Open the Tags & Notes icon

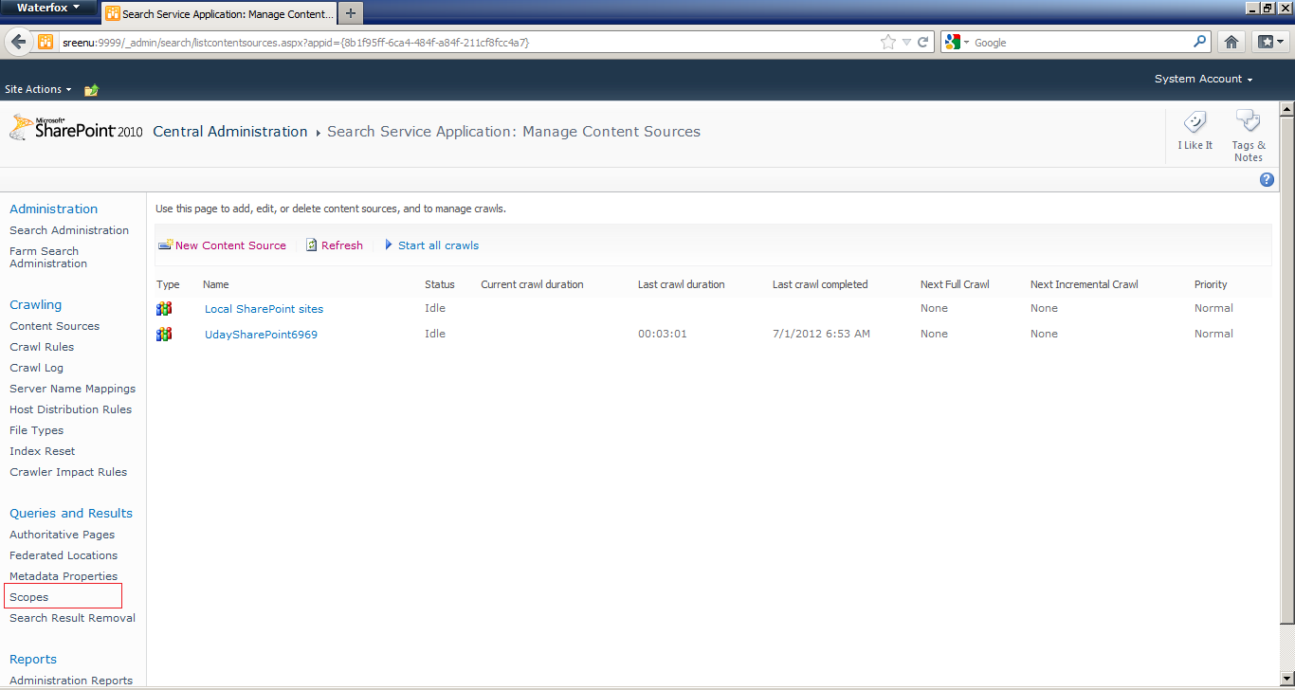click(x=1249, y=123)
